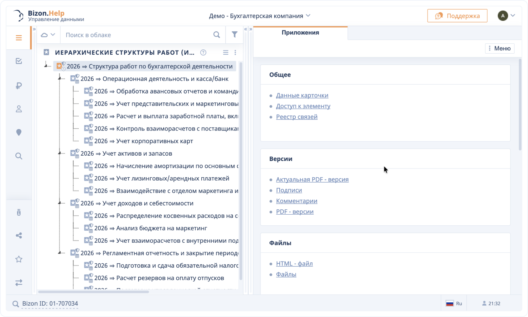
Task: Open the ruble finance section in the sidebar
Action: pos(19,86)
